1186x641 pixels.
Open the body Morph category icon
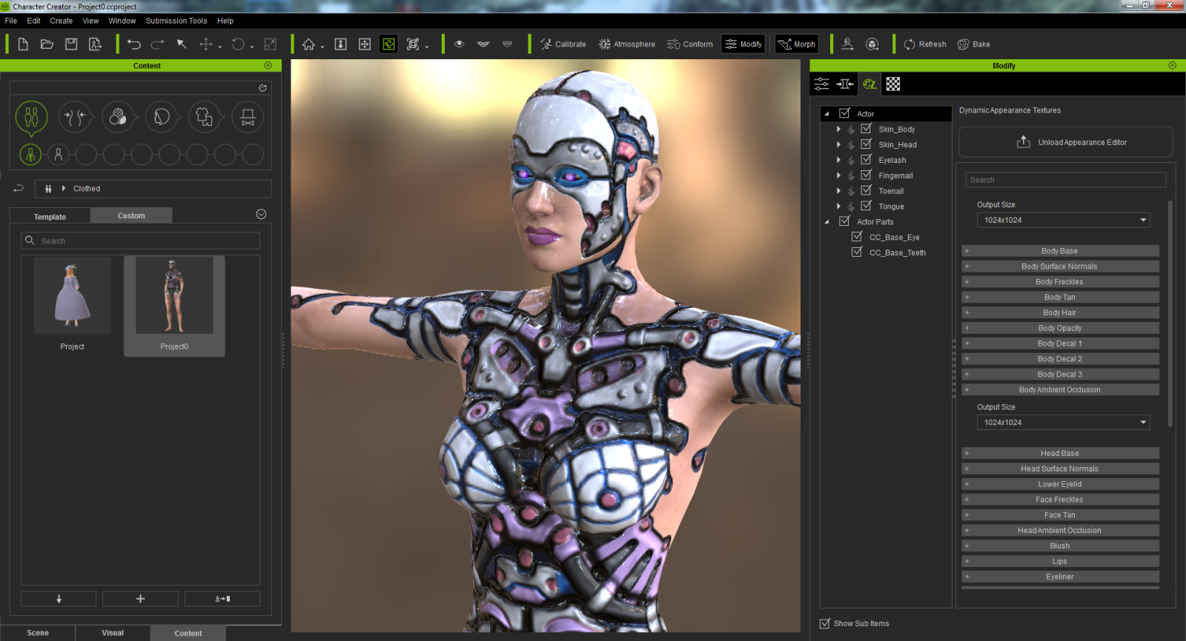click(75, 117)
